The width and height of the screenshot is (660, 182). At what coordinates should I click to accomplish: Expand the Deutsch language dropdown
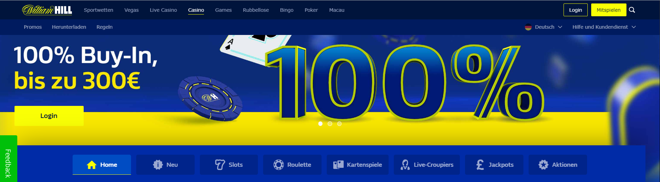543,27
